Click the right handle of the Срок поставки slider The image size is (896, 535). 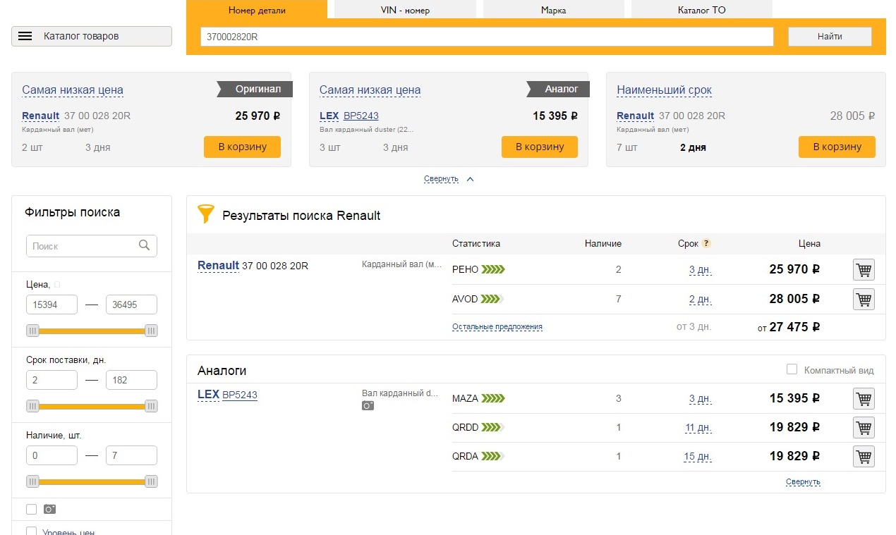coord(151,406)
